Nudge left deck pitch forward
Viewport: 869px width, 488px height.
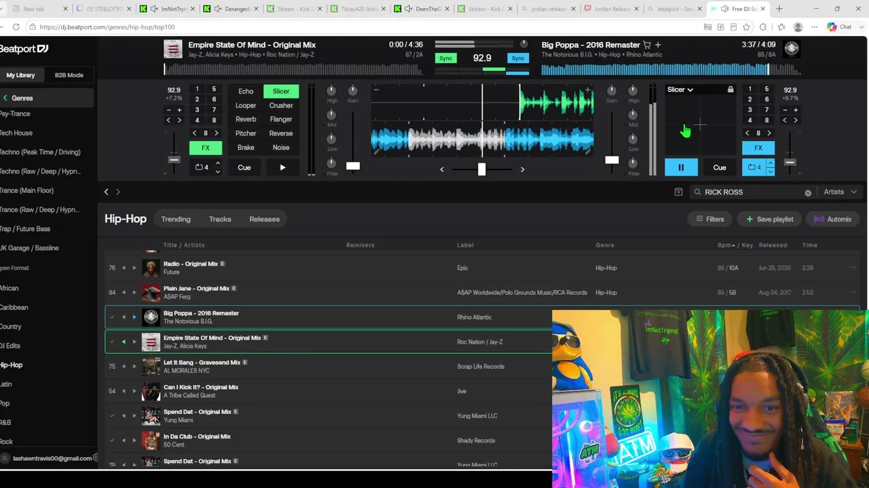179,120
